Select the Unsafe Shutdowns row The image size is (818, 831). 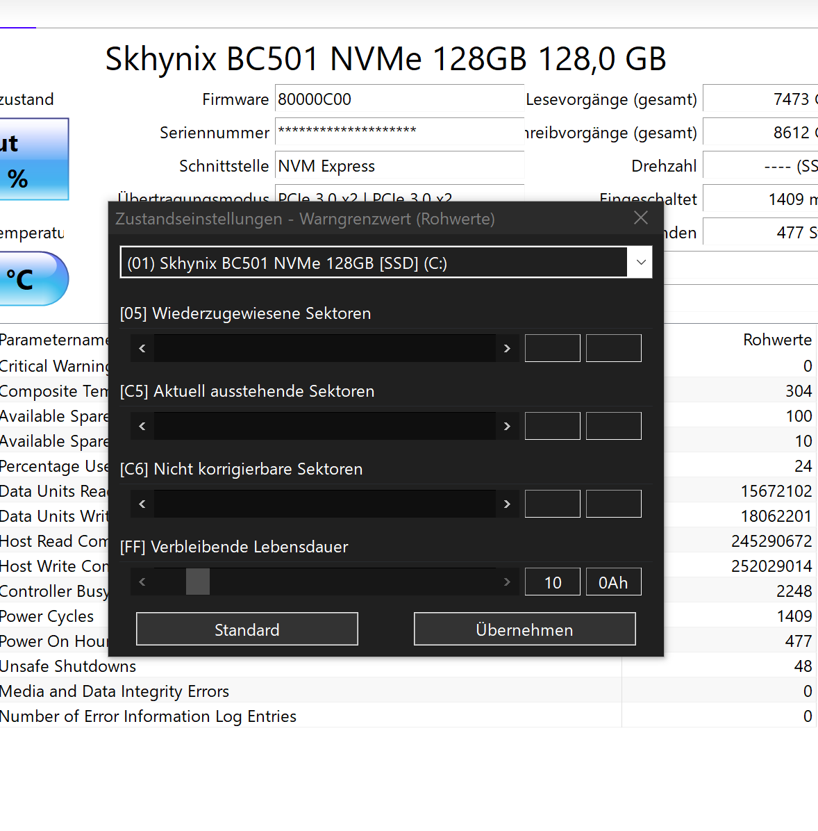pos(408,666)
